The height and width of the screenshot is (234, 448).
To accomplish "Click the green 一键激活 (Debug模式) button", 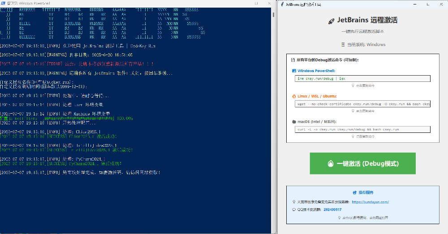I will (362, 163).
